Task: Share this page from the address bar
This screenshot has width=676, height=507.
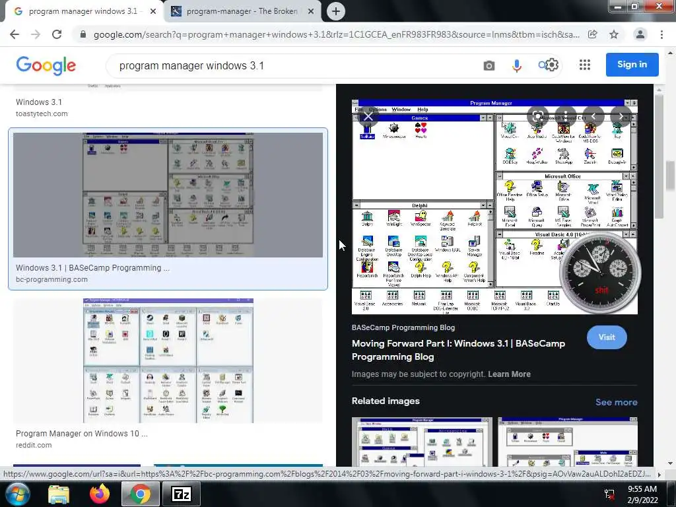Action: tap(593, 34)
